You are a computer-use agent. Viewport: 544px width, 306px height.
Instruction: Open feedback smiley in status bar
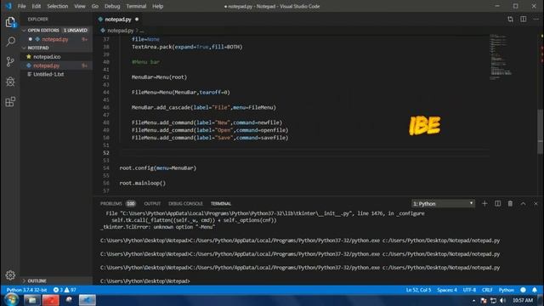523,290
